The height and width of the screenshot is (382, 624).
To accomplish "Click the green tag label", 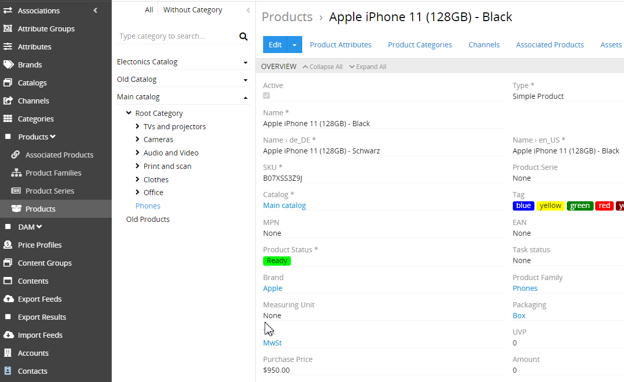I will [580, 206].
